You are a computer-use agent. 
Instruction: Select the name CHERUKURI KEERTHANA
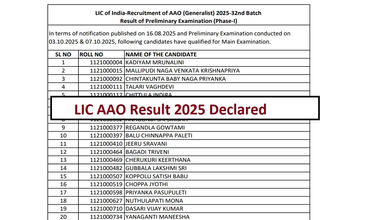pos(158,160)
